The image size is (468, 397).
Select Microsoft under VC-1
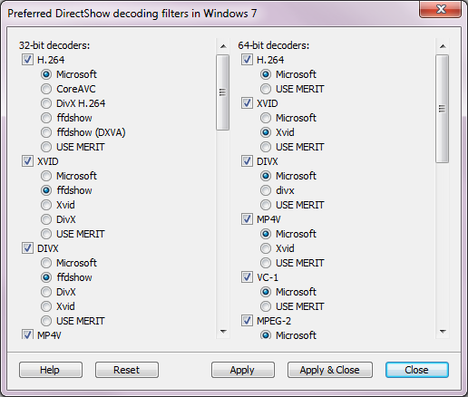coord(266,292)
